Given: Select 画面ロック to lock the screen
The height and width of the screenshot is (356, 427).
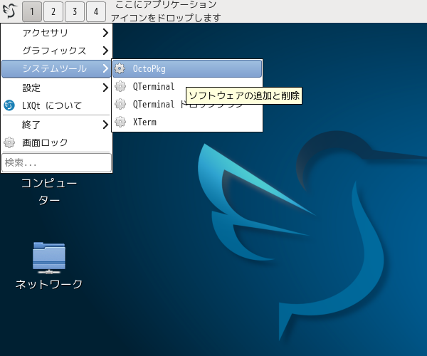Looking at the screenshot, I should [56, 142].
